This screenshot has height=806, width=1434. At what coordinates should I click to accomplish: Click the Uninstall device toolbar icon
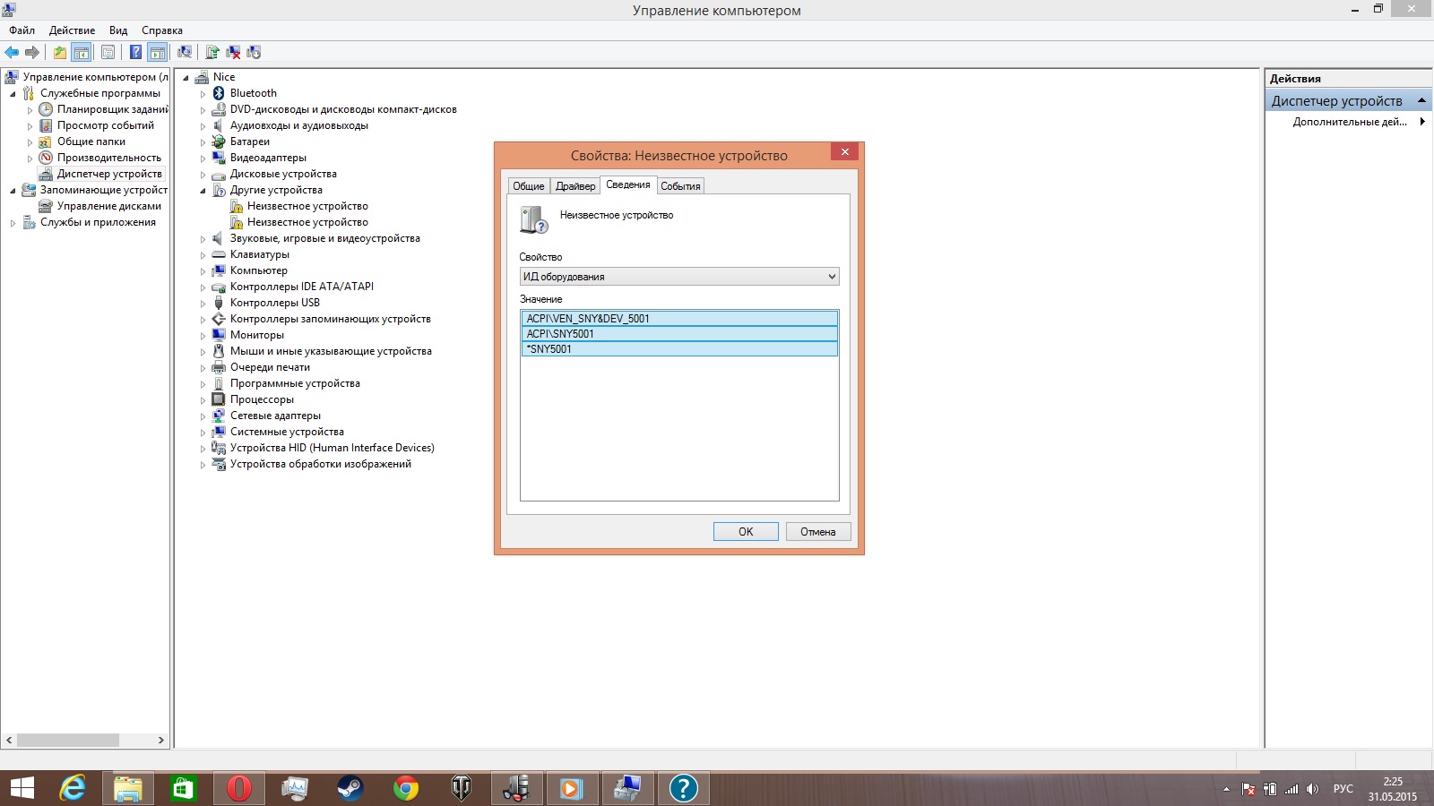point(233,52)
